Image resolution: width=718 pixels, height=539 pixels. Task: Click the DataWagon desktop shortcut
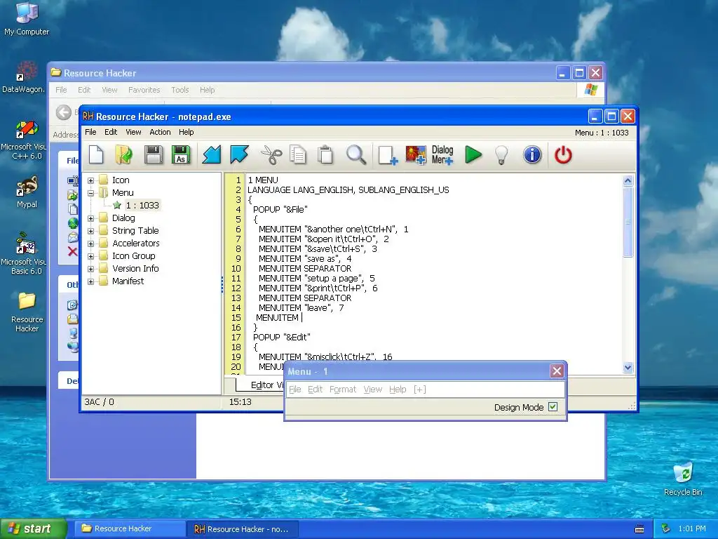point(24,77)
